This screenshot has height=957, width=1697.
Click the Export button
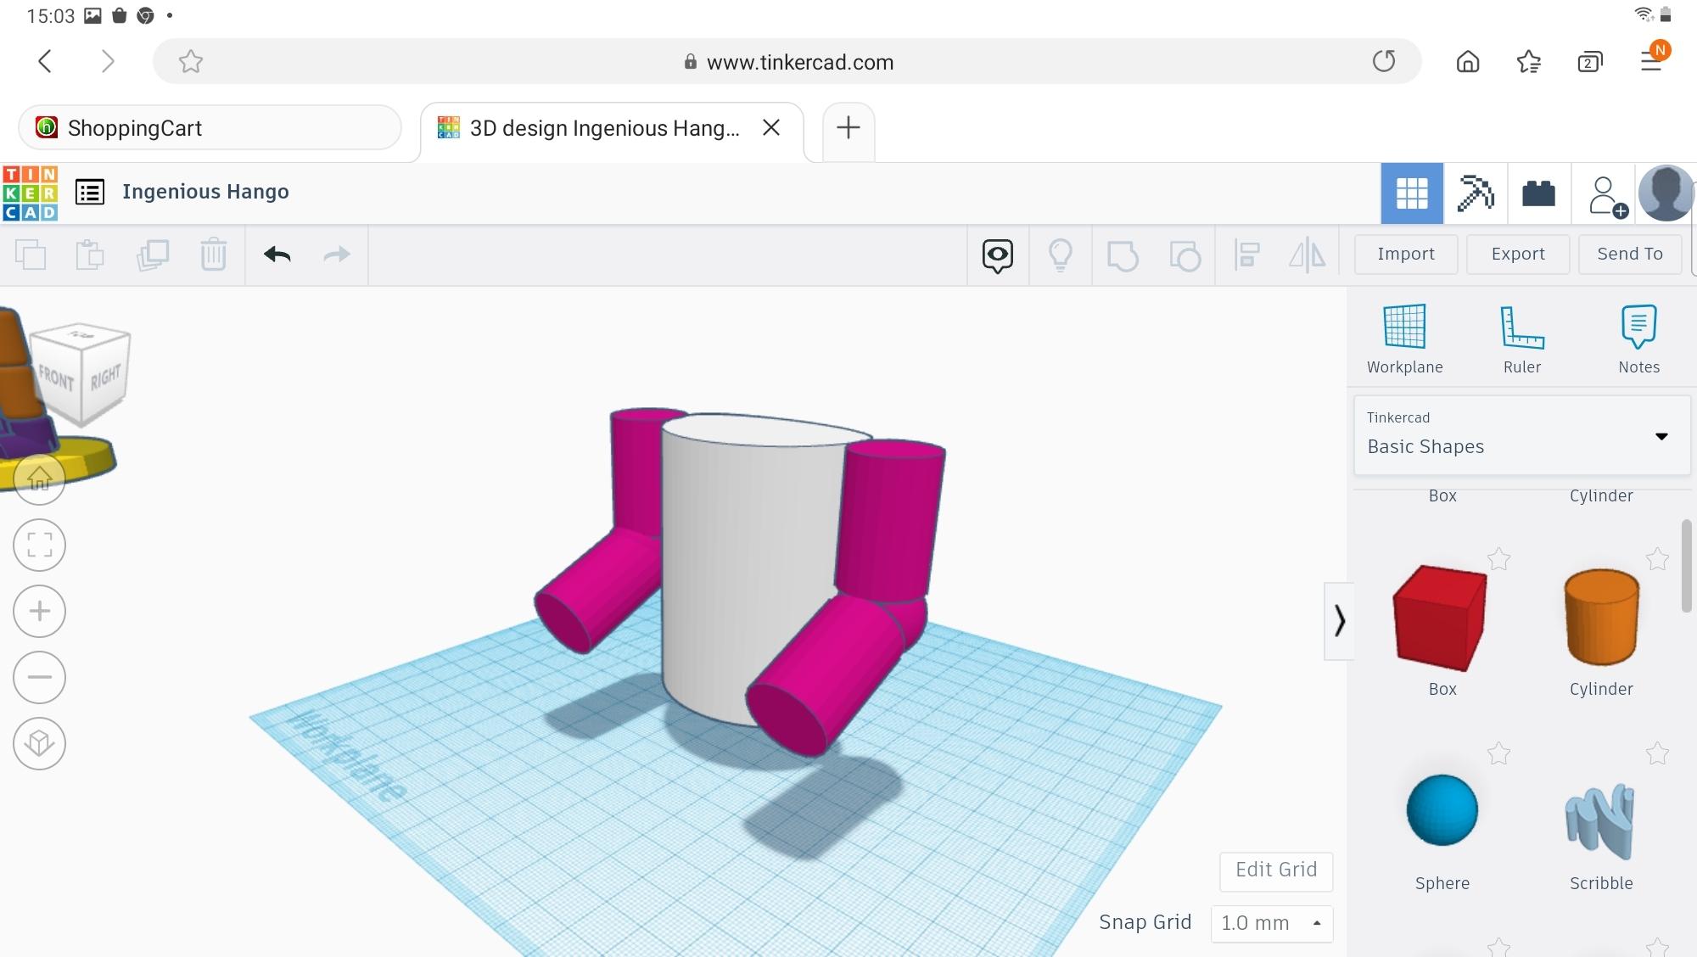pyautogui.click(x=1517, y=254)
